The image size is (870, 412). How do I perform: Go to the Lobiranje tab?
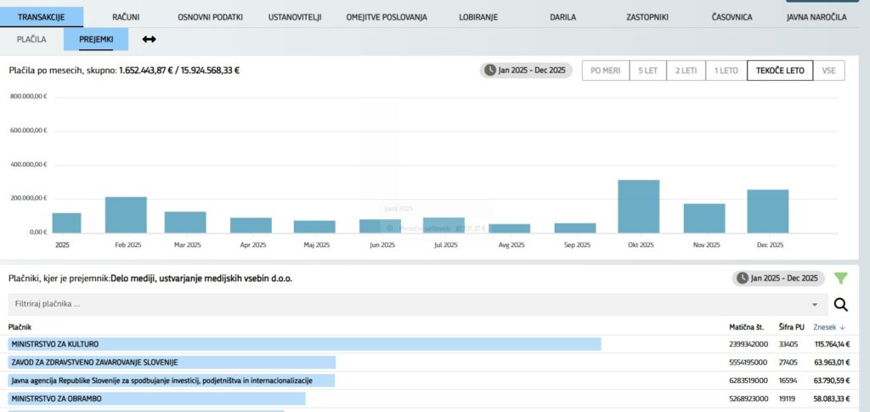tap(478, 17)
